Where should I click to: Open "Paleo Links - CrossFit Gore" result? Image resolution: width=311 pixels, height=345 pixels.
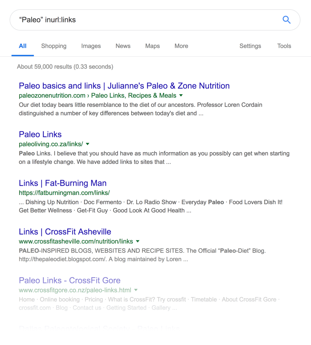[x=69, y=280]
